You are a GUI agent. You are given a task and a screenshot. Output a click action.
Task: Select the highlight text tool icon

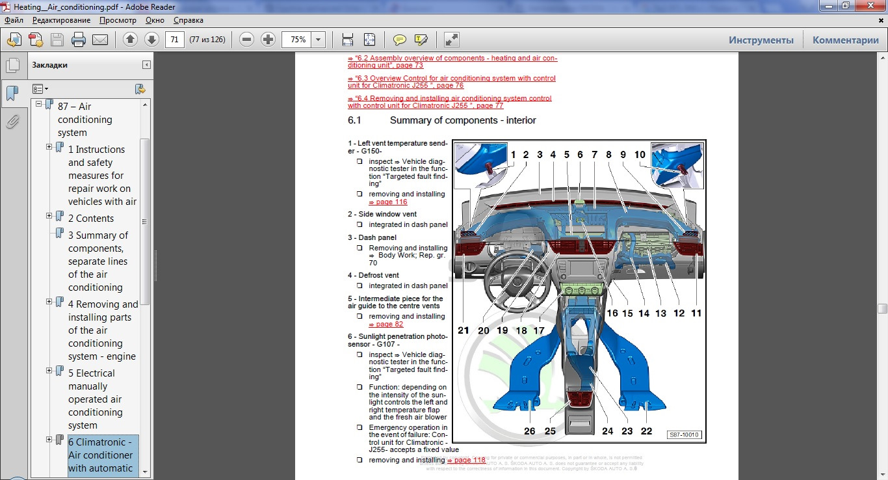click(x=421, y=40)
